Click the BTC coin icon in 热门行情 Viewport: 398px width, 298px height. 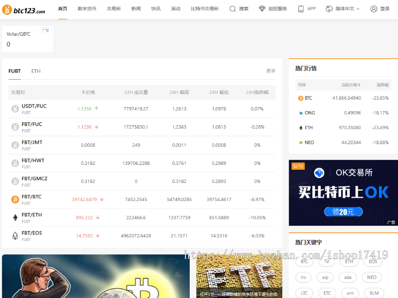click(x=302, y=98)
